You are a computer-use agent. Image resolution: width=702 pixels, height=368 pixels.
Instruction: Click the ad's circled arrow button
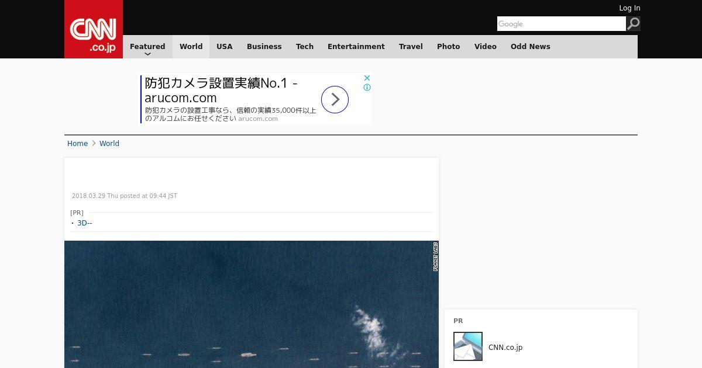click(x=335, y=99)
